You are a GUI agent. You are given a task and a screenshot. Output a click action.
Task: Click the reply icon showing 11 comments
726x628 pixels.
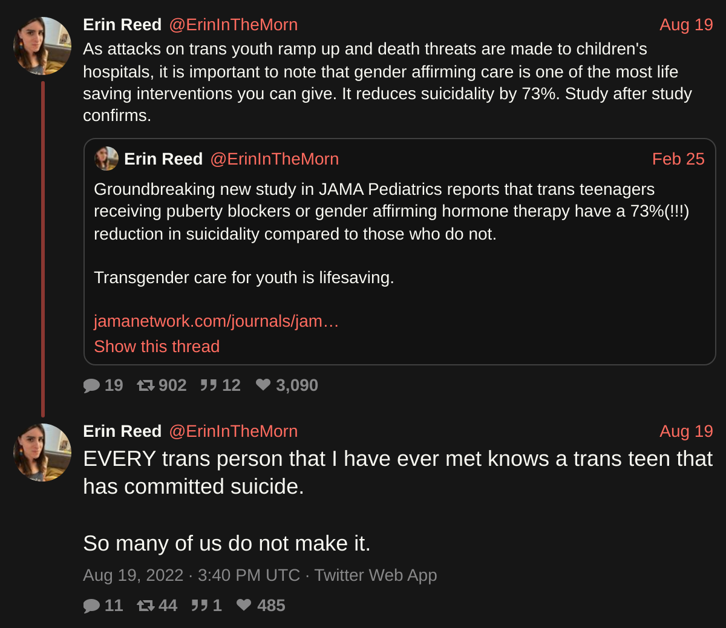(x=91, y=606)
